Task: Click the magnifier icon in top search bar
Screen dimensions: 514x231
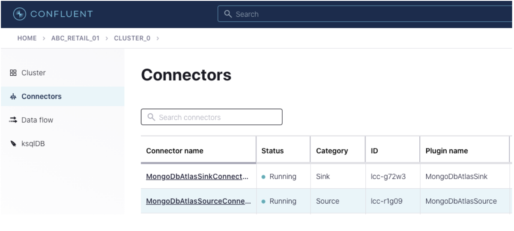Action: point(228,14)
